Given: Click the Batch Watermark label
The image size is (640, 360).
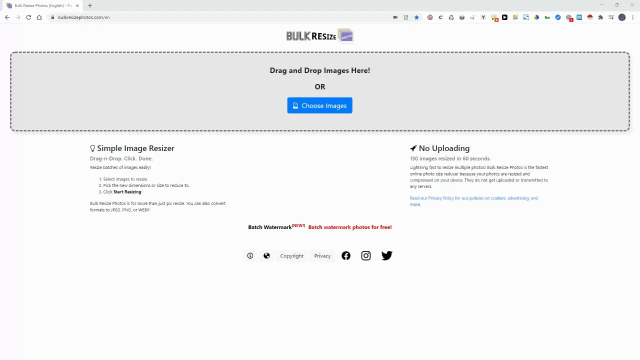Looking at the screenshot, I should pyautogui.click(x=269, y=227).
